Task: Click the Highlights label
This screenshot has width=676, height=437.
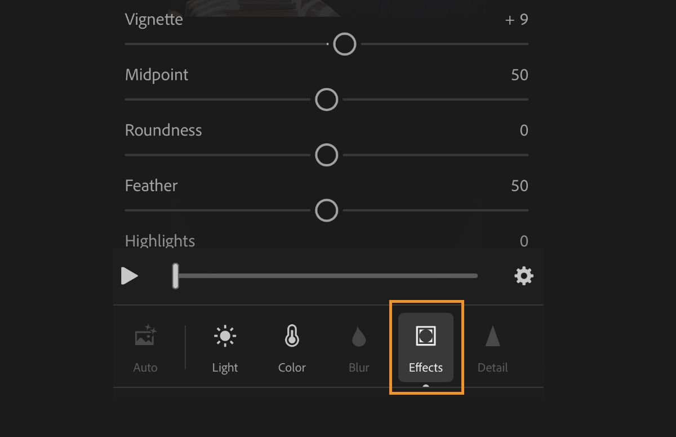Action: pyautogui.click(x=159, y=240)
